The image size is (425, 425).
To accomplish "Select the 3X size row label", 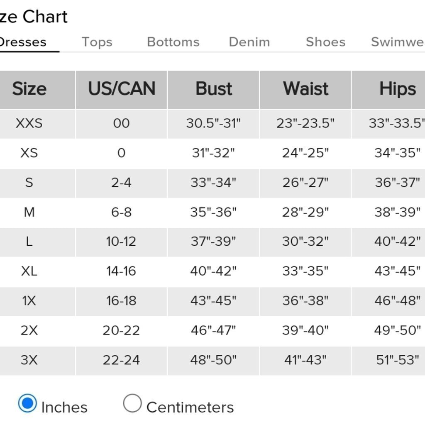I will [x=29, y=360].
